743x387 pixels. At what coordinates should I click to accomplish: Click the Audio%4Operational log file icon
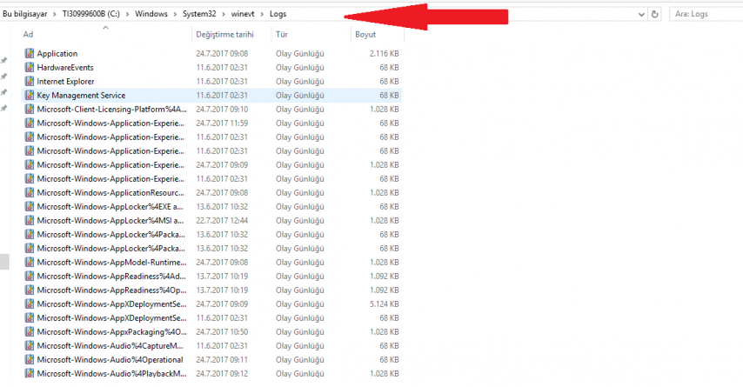pyautogui.click(x=30, y=359)
